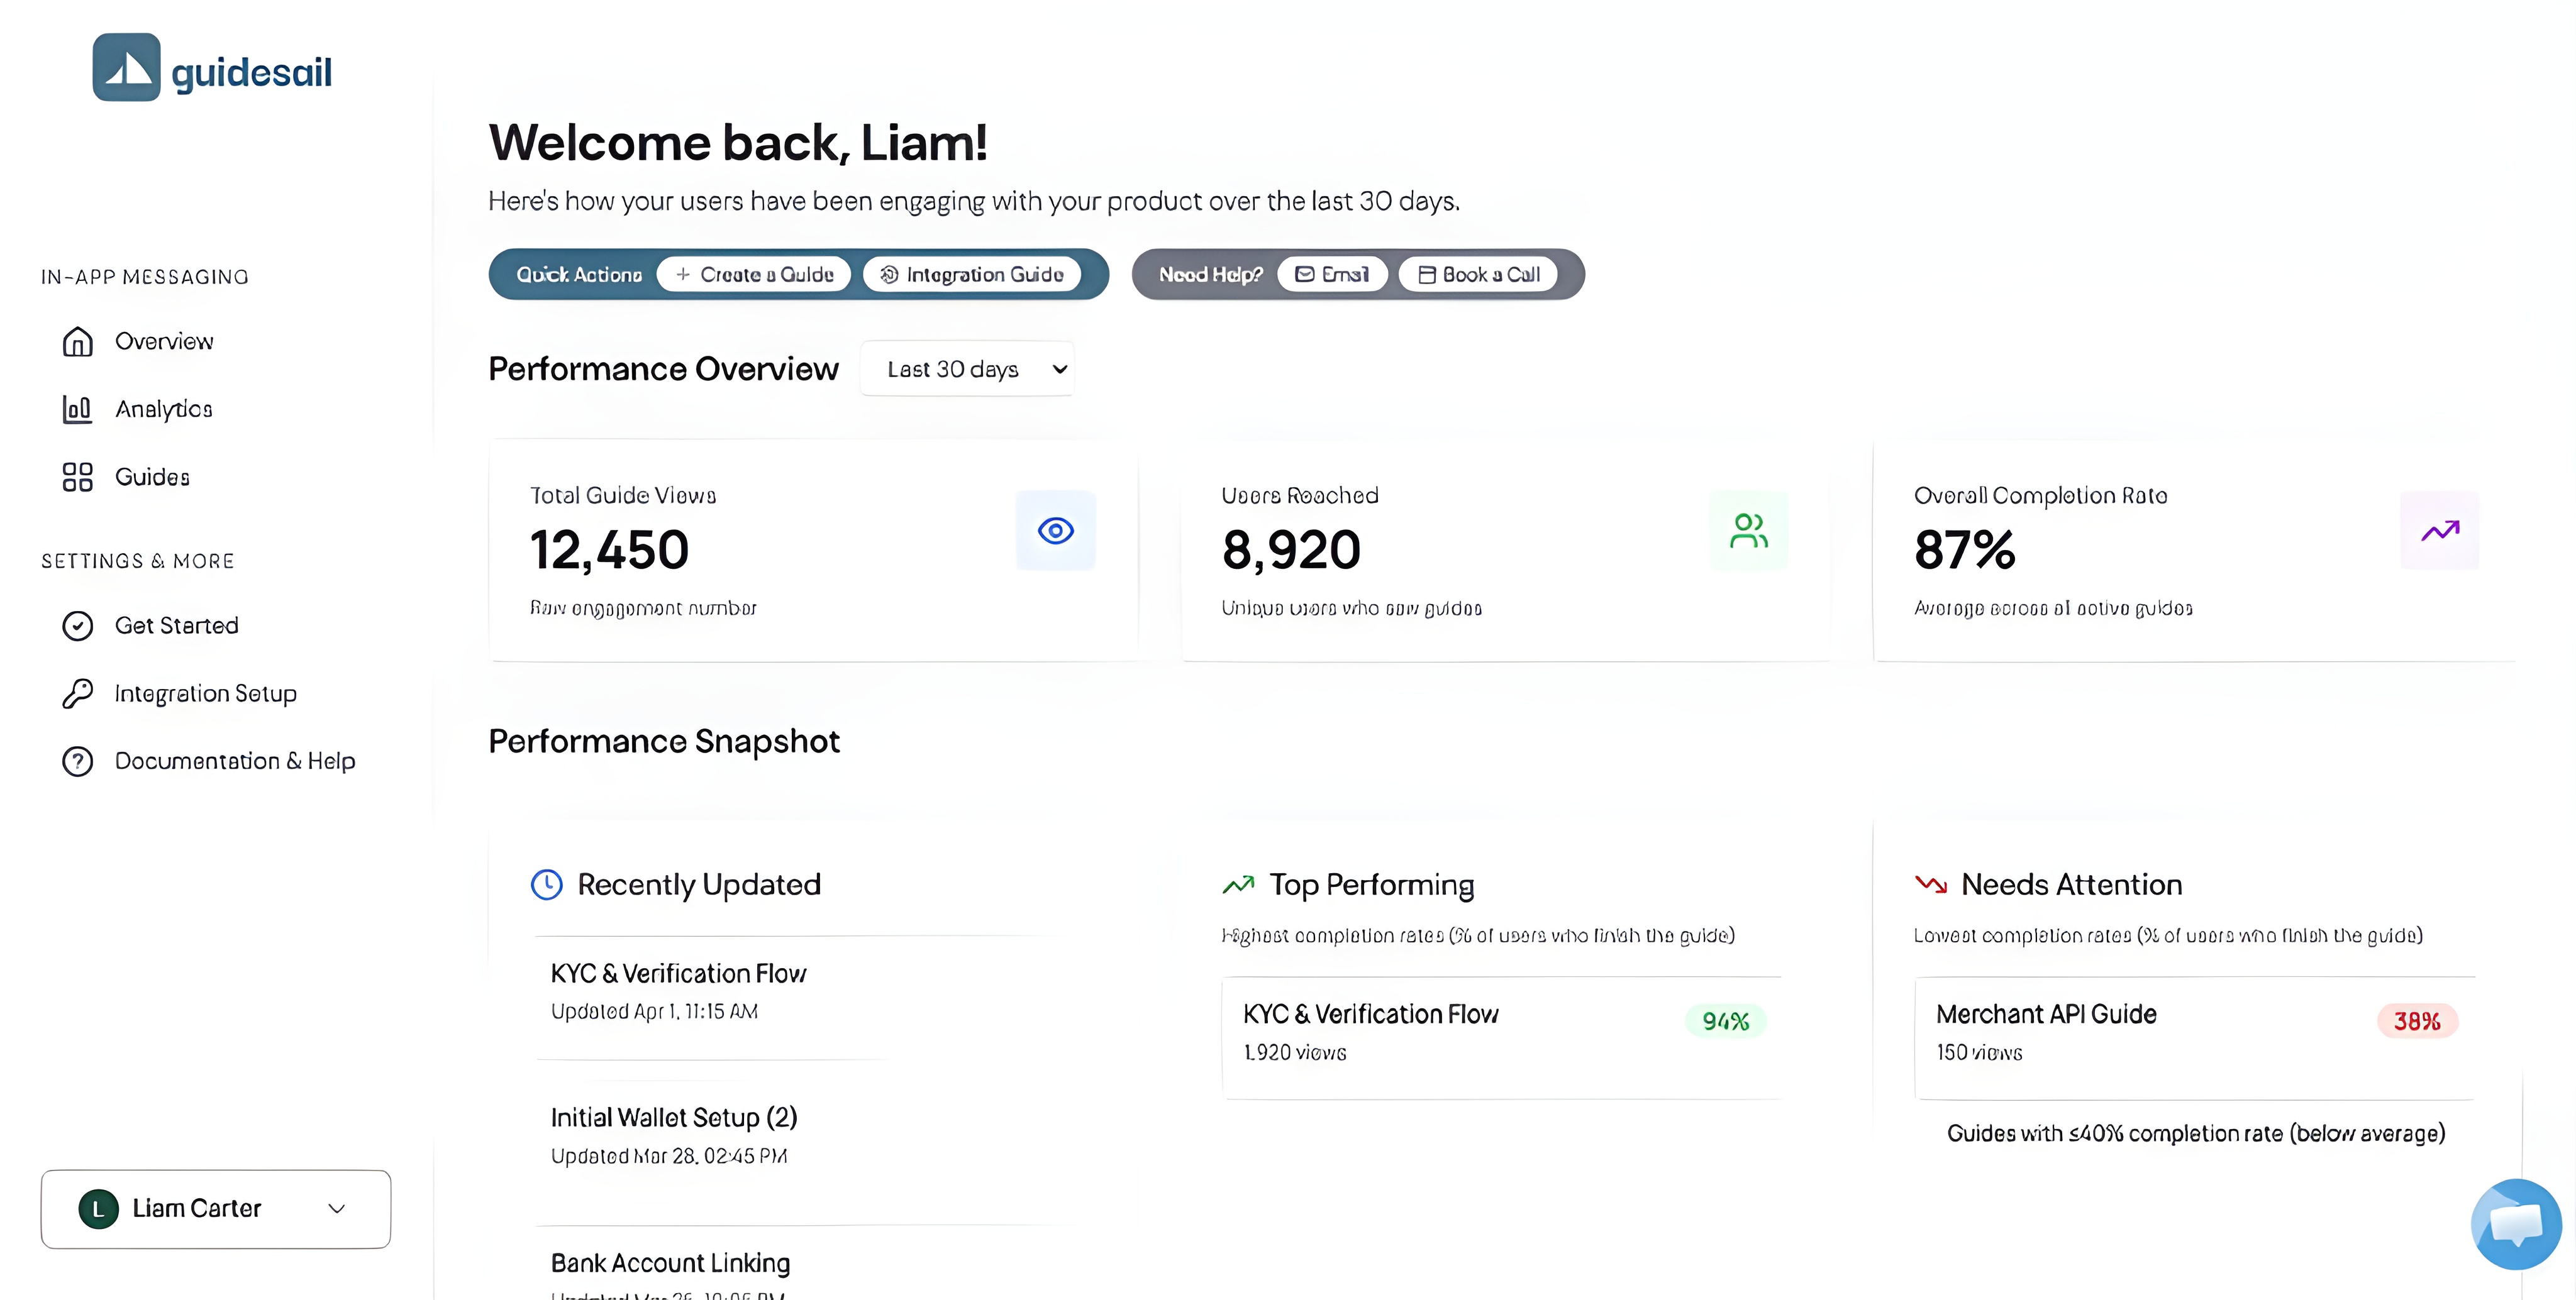Image resolution: width=2576 pixels, height=1300 pixels.
Task: Click the Integration Guide button
Action: point(972,275)
